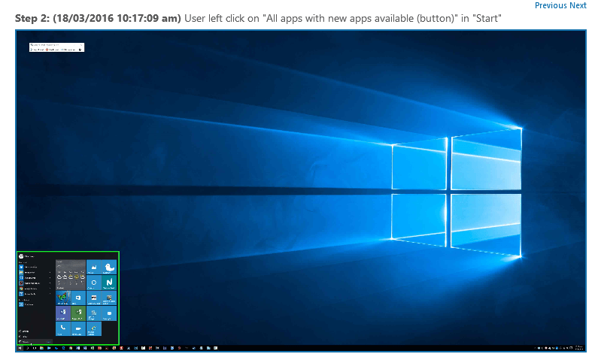Open Google Chrome from most used list

[x=35, y=289]
